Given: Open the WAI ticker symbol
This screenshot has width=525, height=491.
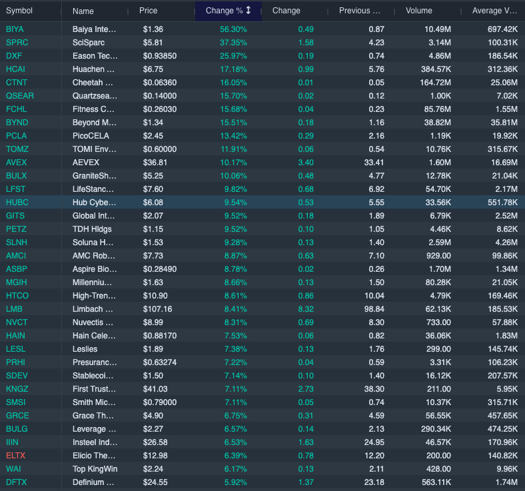Looking at the screenshot, I should pos(13,469).
